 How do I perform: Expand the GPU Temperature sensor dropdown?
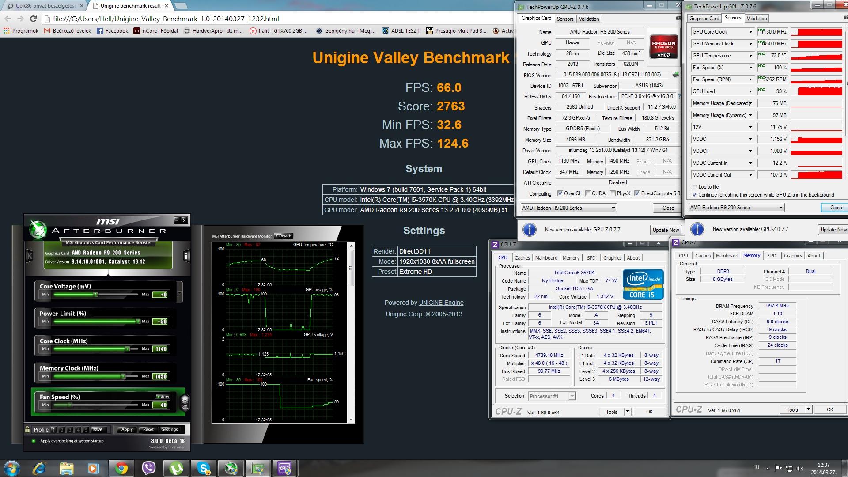pos(750,56)
